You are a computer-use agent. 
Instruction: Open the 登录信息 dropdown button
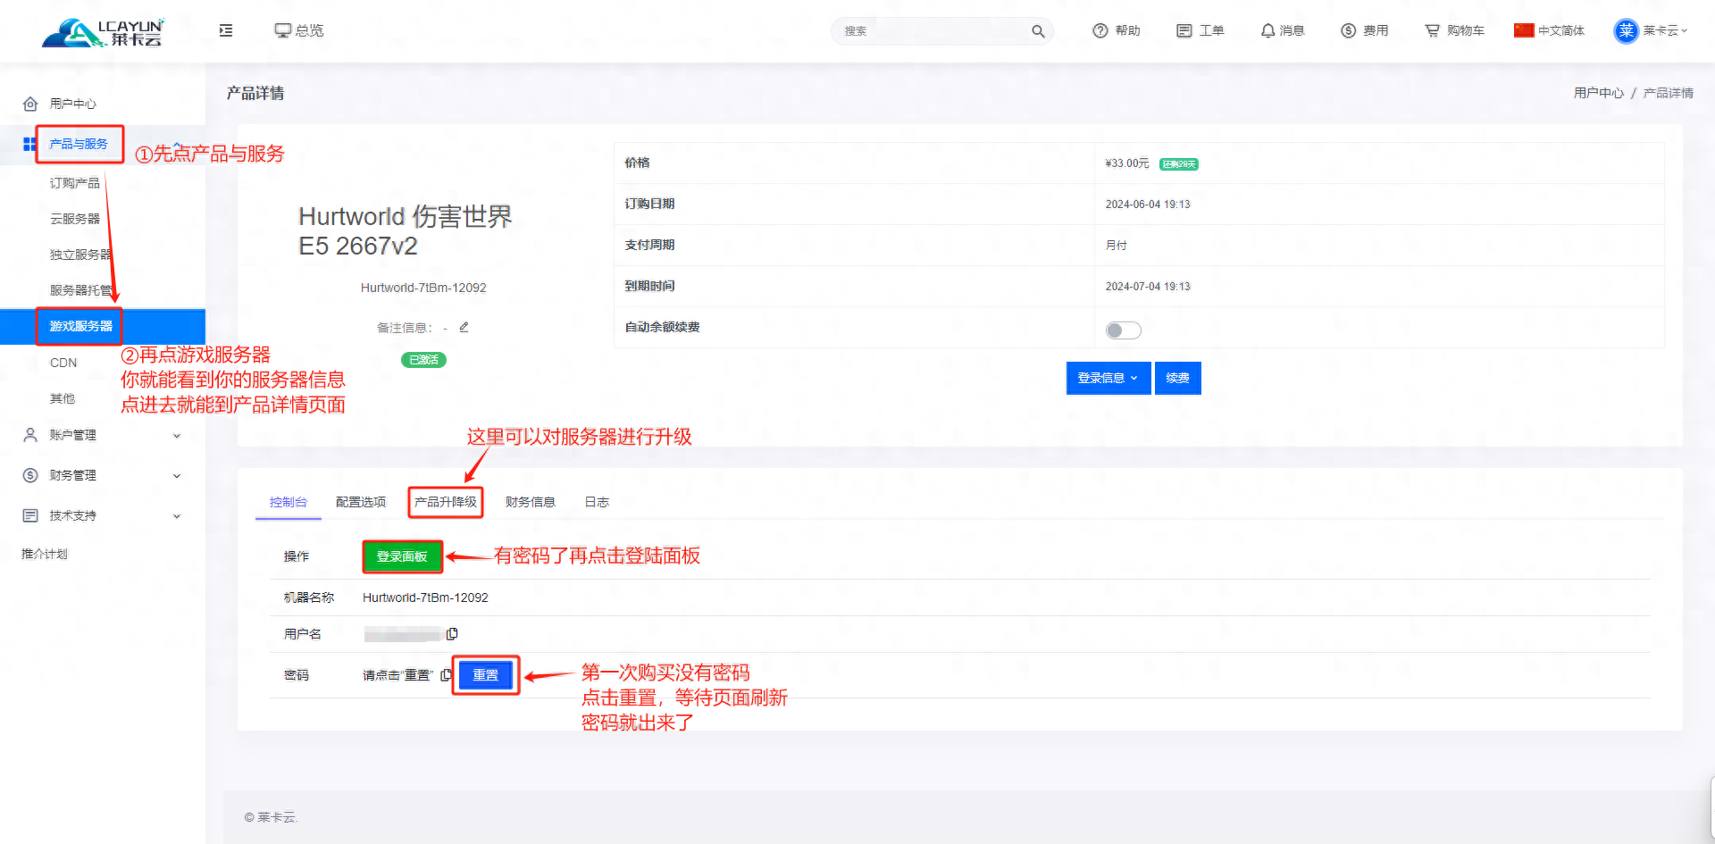(1108, 378)
